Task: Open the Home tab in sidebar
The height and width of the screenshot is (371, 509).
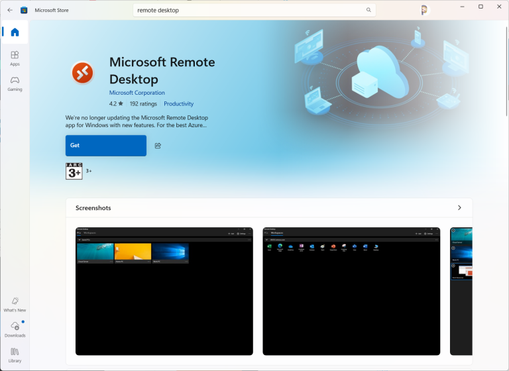Action: point(15,32)
